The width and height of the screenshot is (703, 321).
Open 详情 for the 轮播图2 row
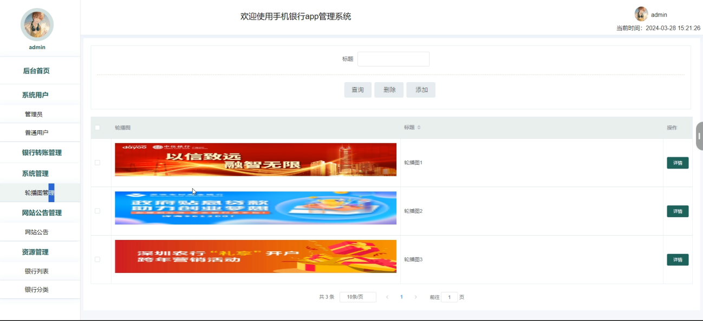pyautogui.click(x=678, y=211)
